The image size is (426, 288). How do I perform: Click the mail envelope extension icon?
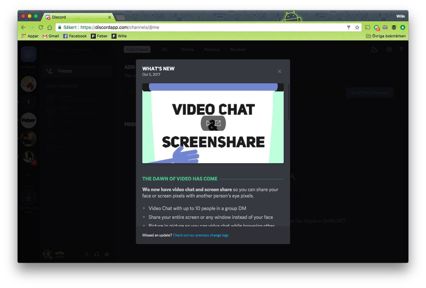click(x=385, y=27)
